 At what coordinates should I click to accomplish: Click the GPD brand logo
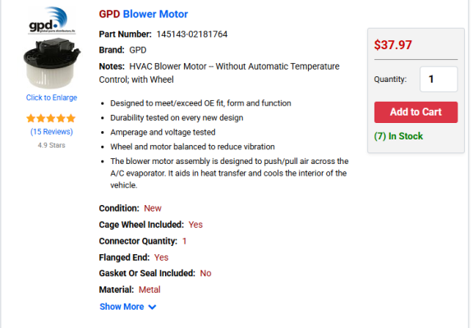(51, 20)
